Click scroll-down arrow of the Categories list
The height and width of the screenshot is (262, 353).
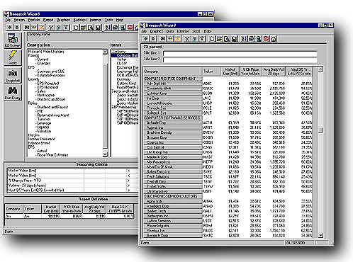click(105, 154)
